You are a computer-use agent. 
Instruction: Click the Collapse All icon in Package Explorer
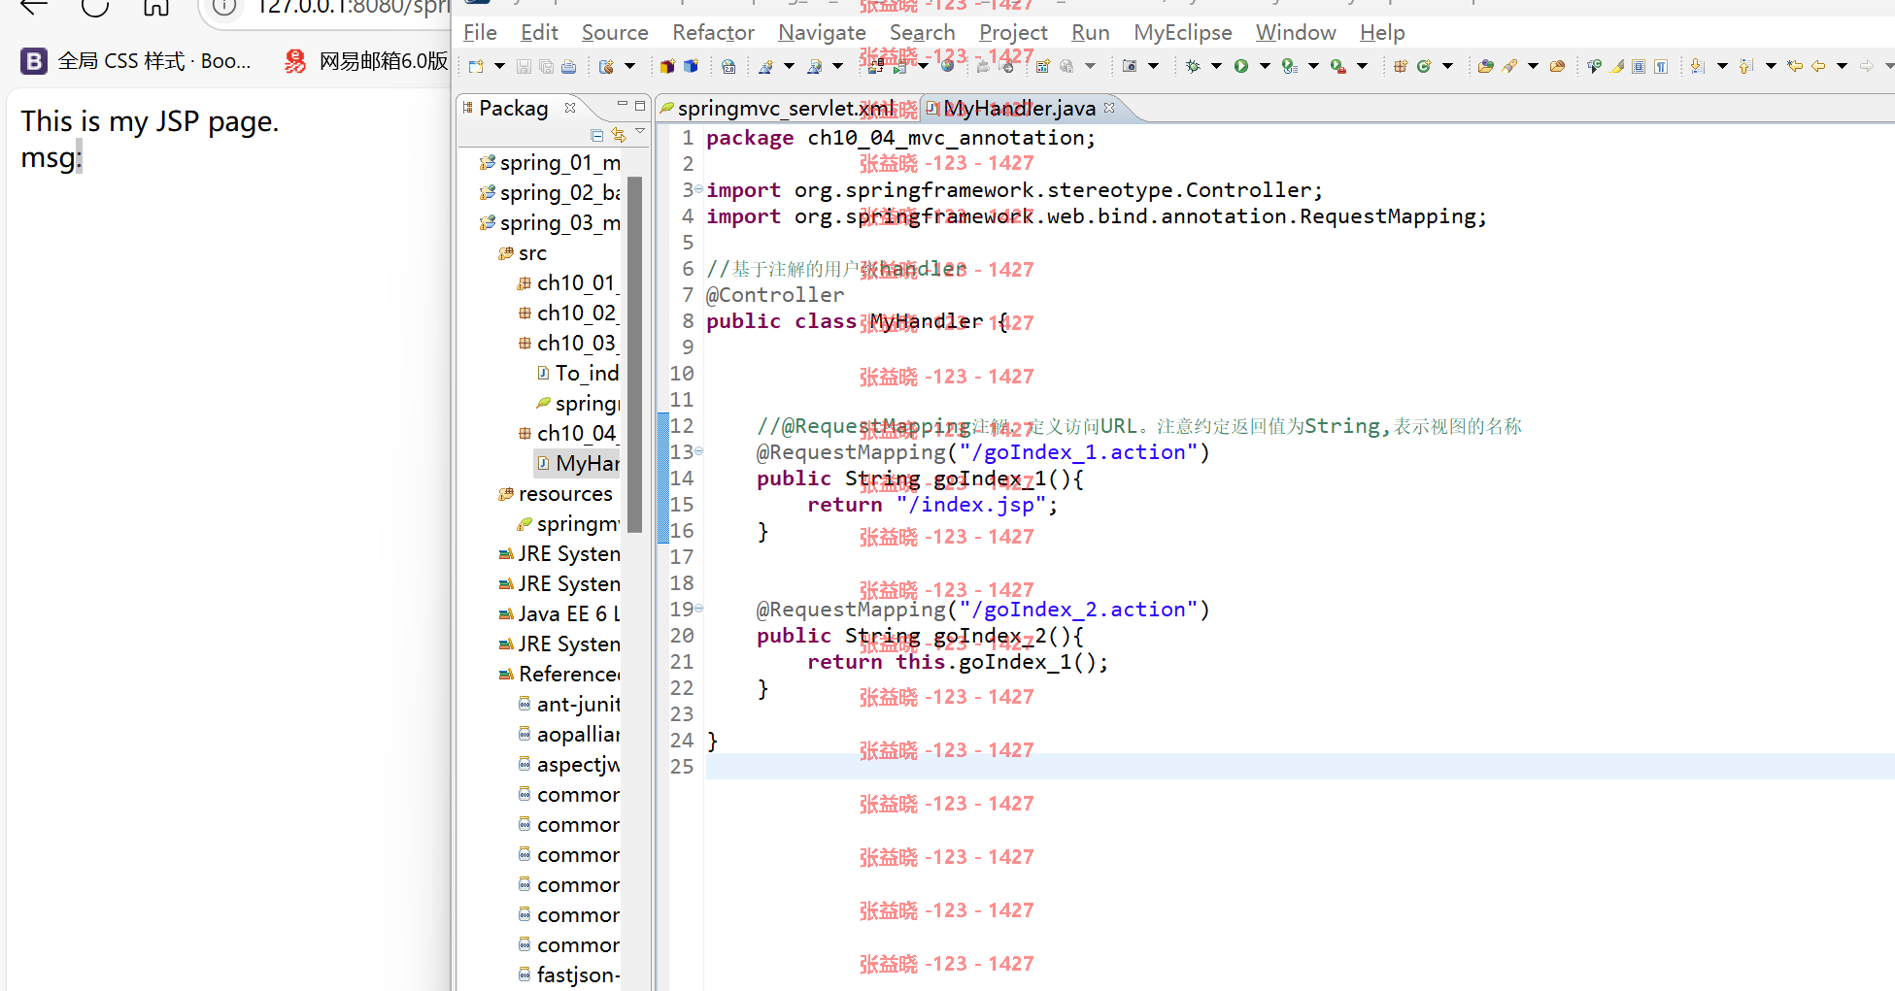[x=596, y=135]
